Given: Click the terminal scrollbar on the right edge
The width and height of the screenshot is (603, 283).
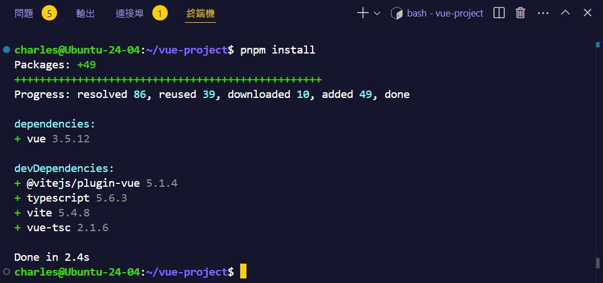Looking at the screenshot, I should (x=598, y=263).
